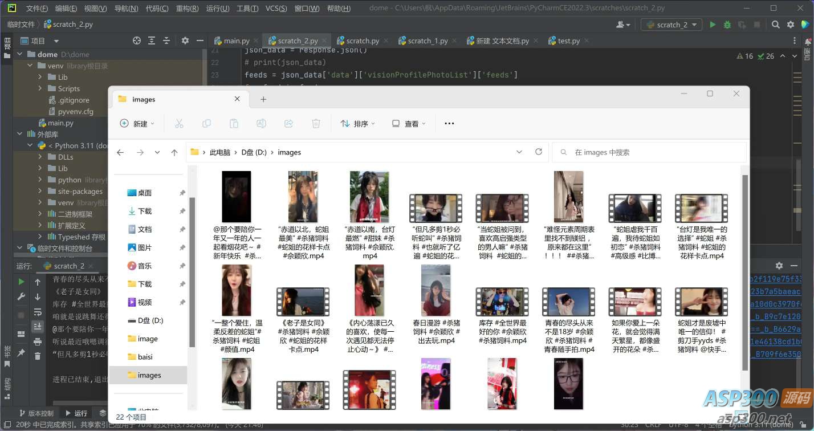Open the scratch_2 run configuration selector
The height and width of the screenshot is (431, 814).
pyautogui.click(x=671, y=24)
